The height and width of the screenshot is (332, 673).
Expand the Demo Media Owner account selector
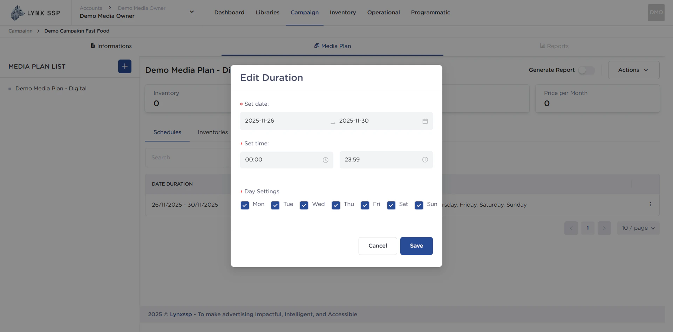coord(192,12)
